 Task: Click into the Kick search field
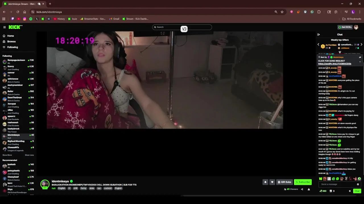pos(182,27)
